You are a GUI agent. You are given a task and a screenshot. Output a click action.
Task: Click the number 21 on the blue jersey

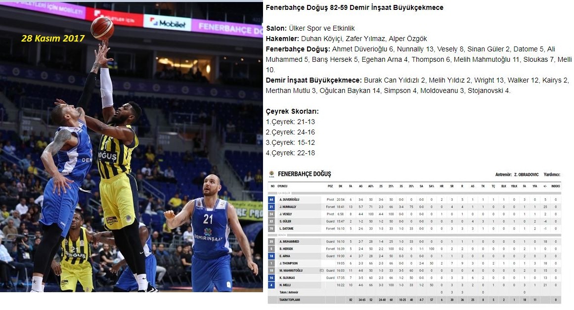click(x=208, y=219)
